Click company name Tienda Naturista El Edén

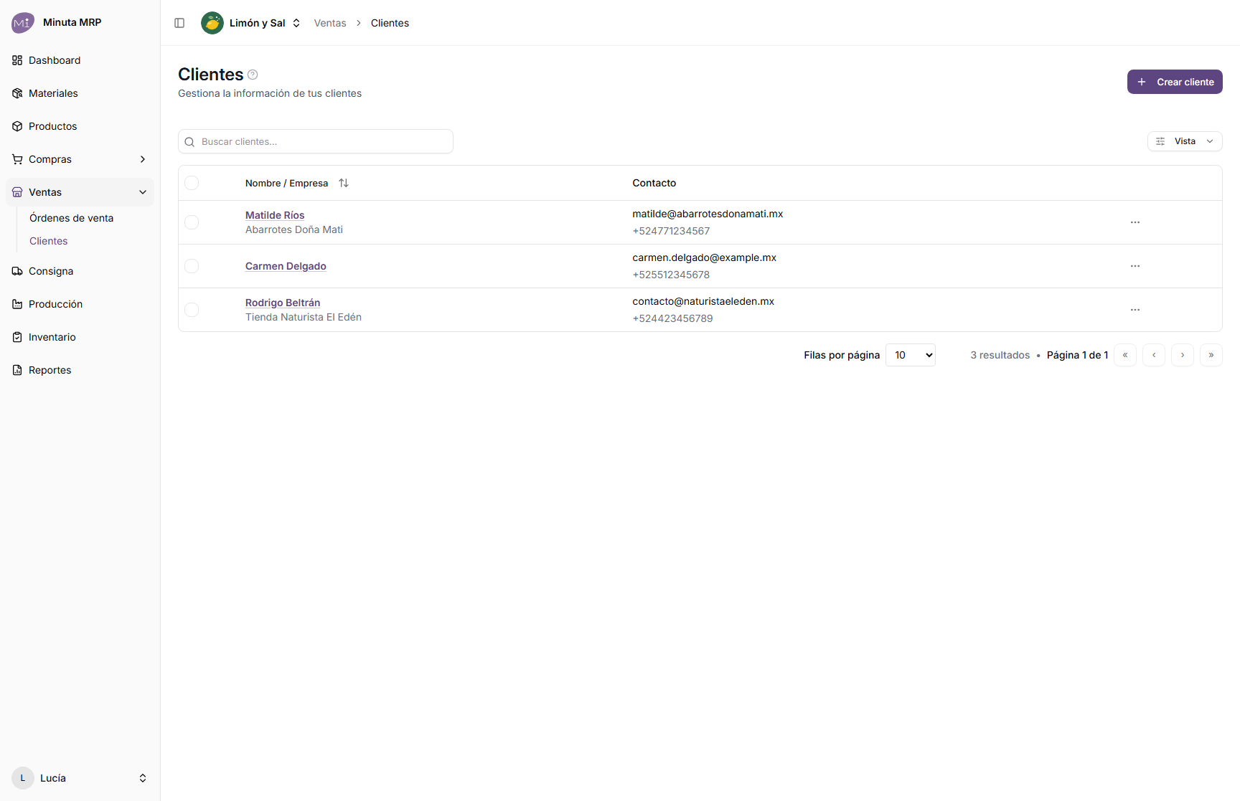point(304,317)
